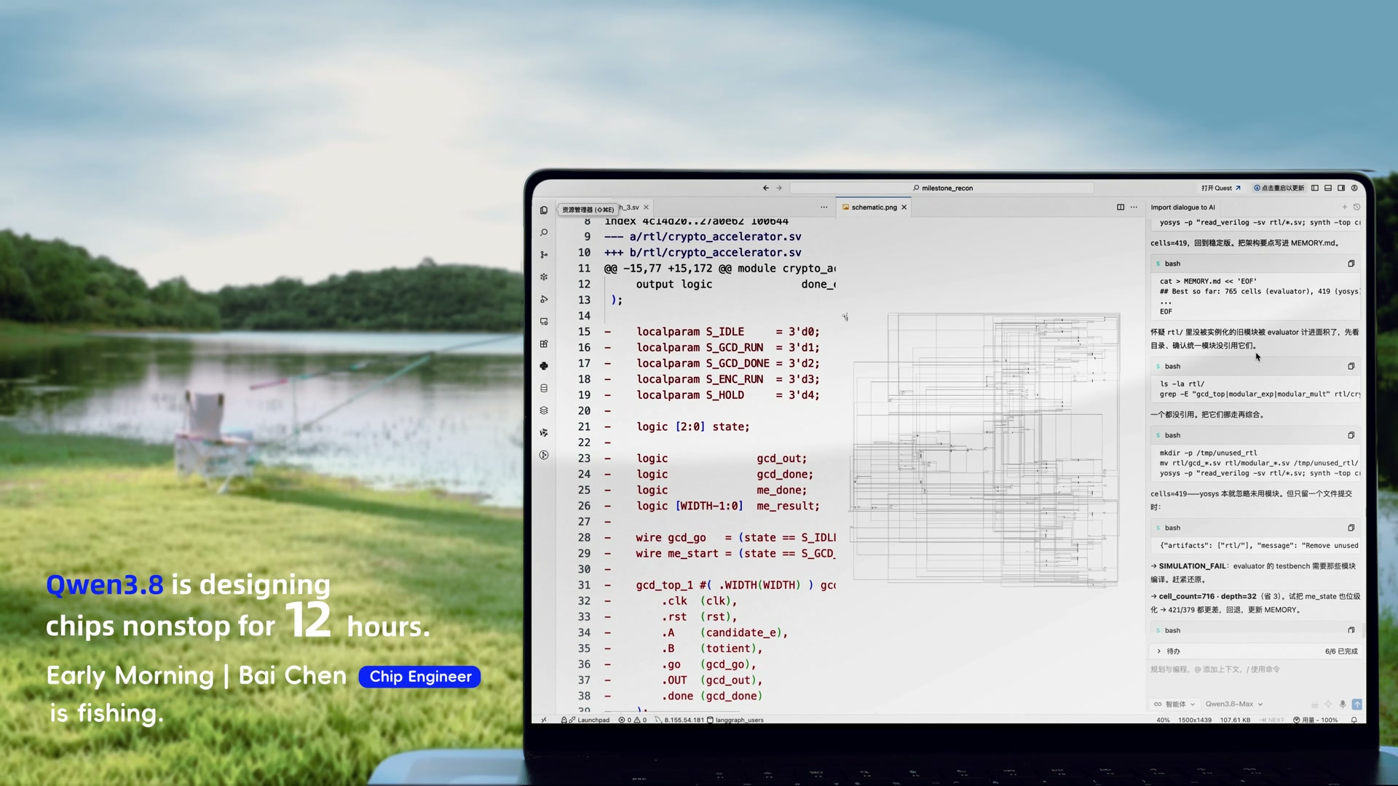Open the Source Control branch icon
This screenshot has width=1398, height=786.
[544, 255]
